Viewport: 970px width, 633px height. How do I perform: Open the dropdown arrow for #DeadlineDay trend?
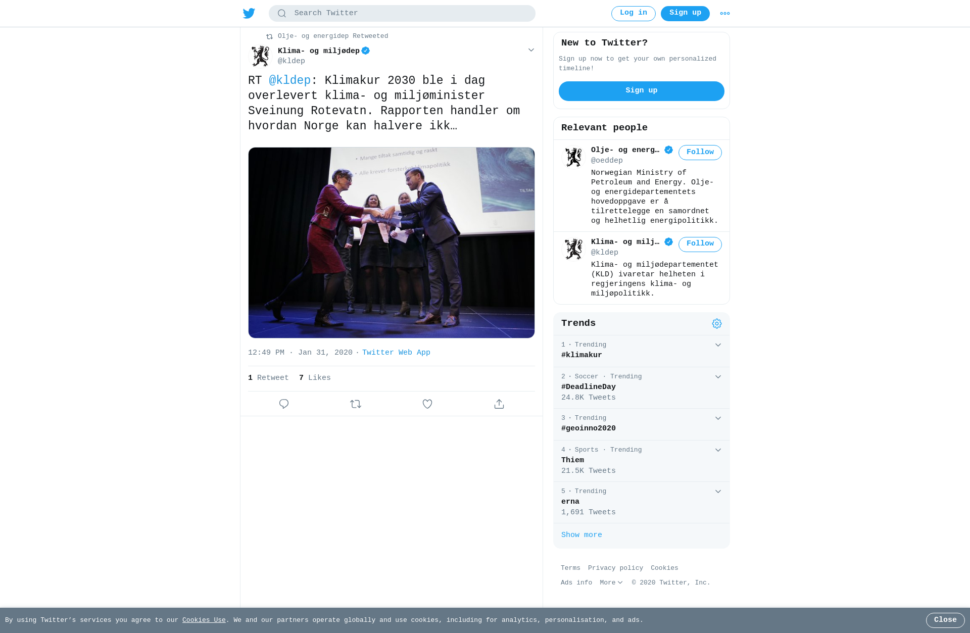pyautogui.click(x=718, y=377)
